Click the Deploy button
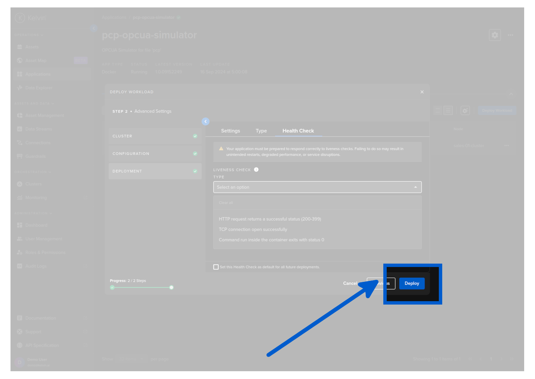The width and height of the screenshot is (535, 379). (411, 284)
